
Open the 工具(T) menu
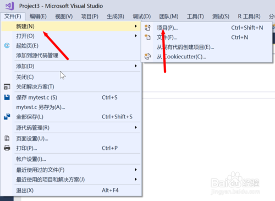(195, 17)
